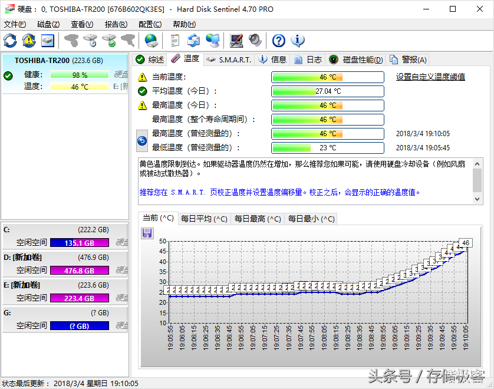Click the D: [新加卷] partition label
This screenshot has height=389, width=494.
(x=22, y=258)
